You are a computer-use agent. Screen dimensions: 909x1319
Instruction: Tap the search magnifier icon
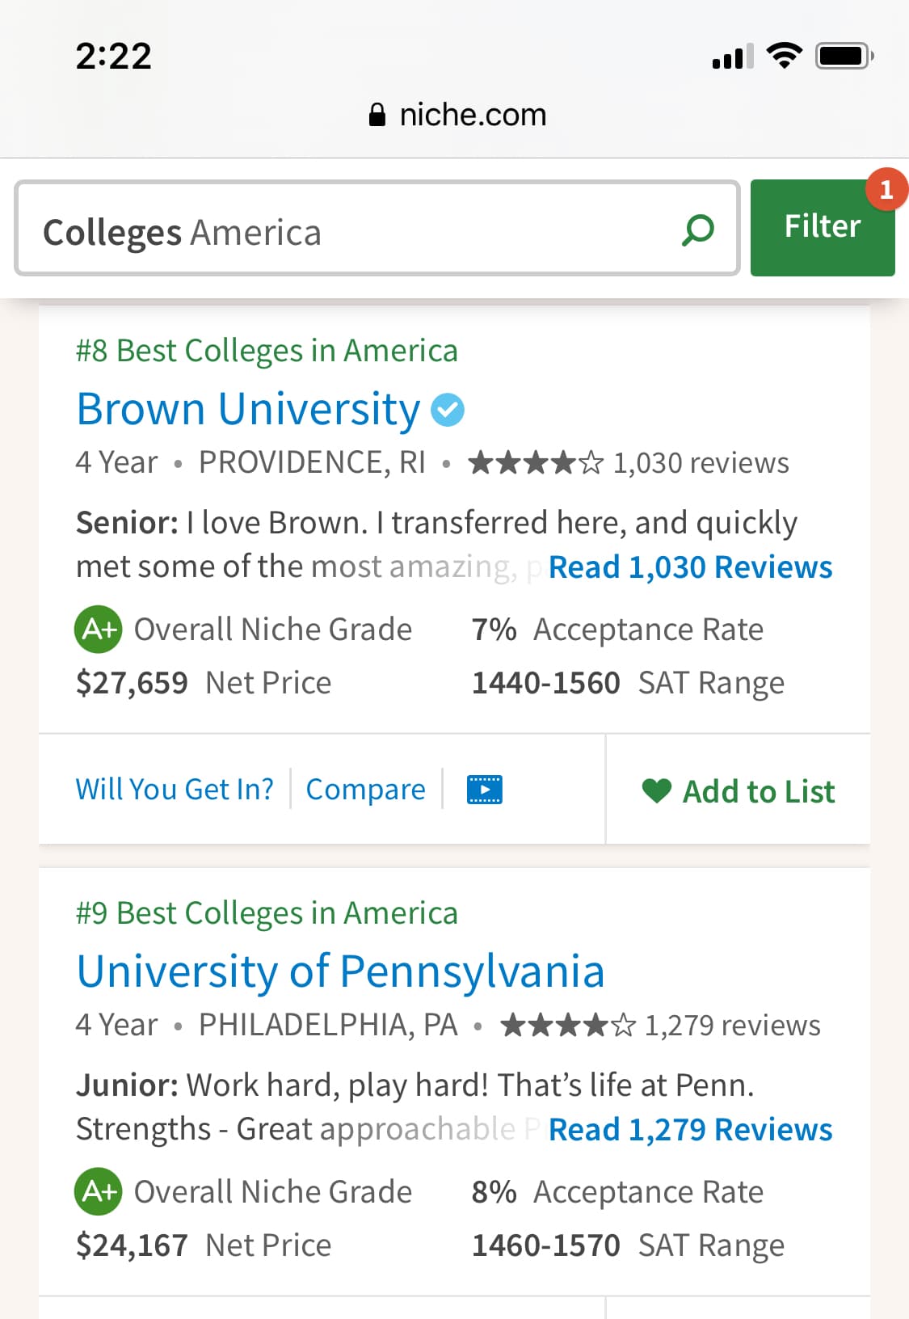(x=698, y=230)
